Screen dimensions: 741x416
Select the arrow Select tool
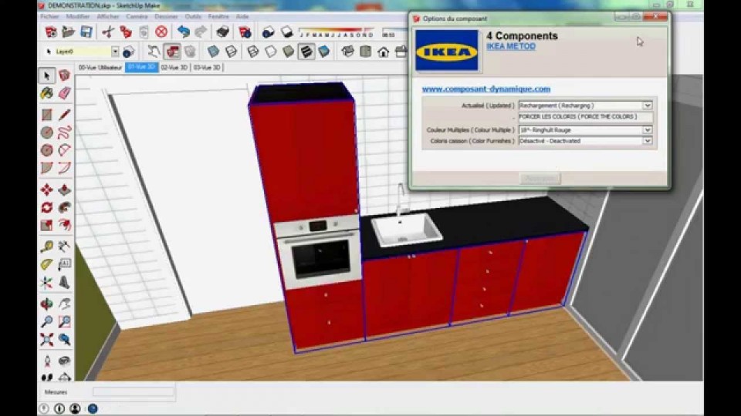point(46,76)
